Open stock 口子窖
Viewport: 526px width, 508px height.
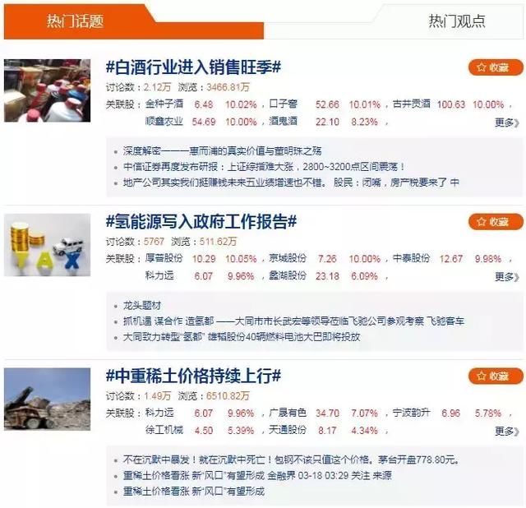pos(283,104)
